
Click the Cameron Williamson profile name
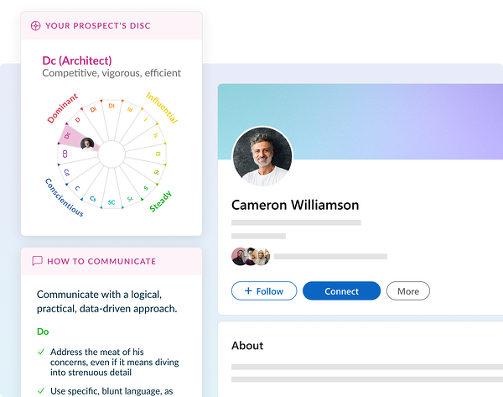tap(295, 205)
